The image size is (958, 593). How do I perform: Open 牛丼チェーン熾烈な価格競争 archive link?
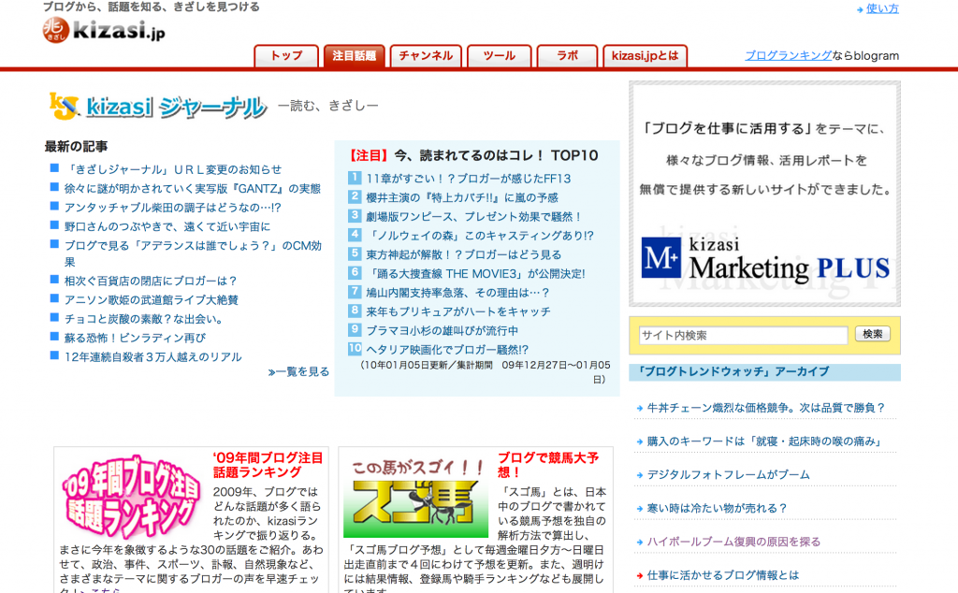tap(765, 408)
